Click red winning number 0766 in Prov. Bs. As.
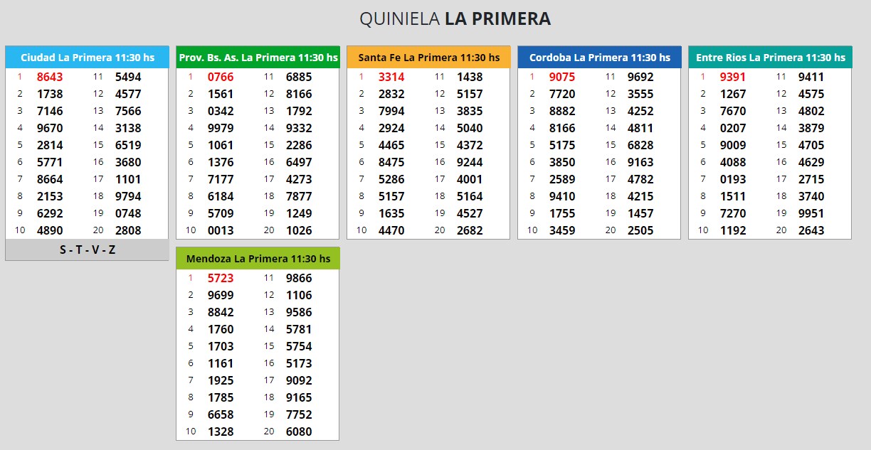This screenshot has height=450, width=871. coord(221,77)
